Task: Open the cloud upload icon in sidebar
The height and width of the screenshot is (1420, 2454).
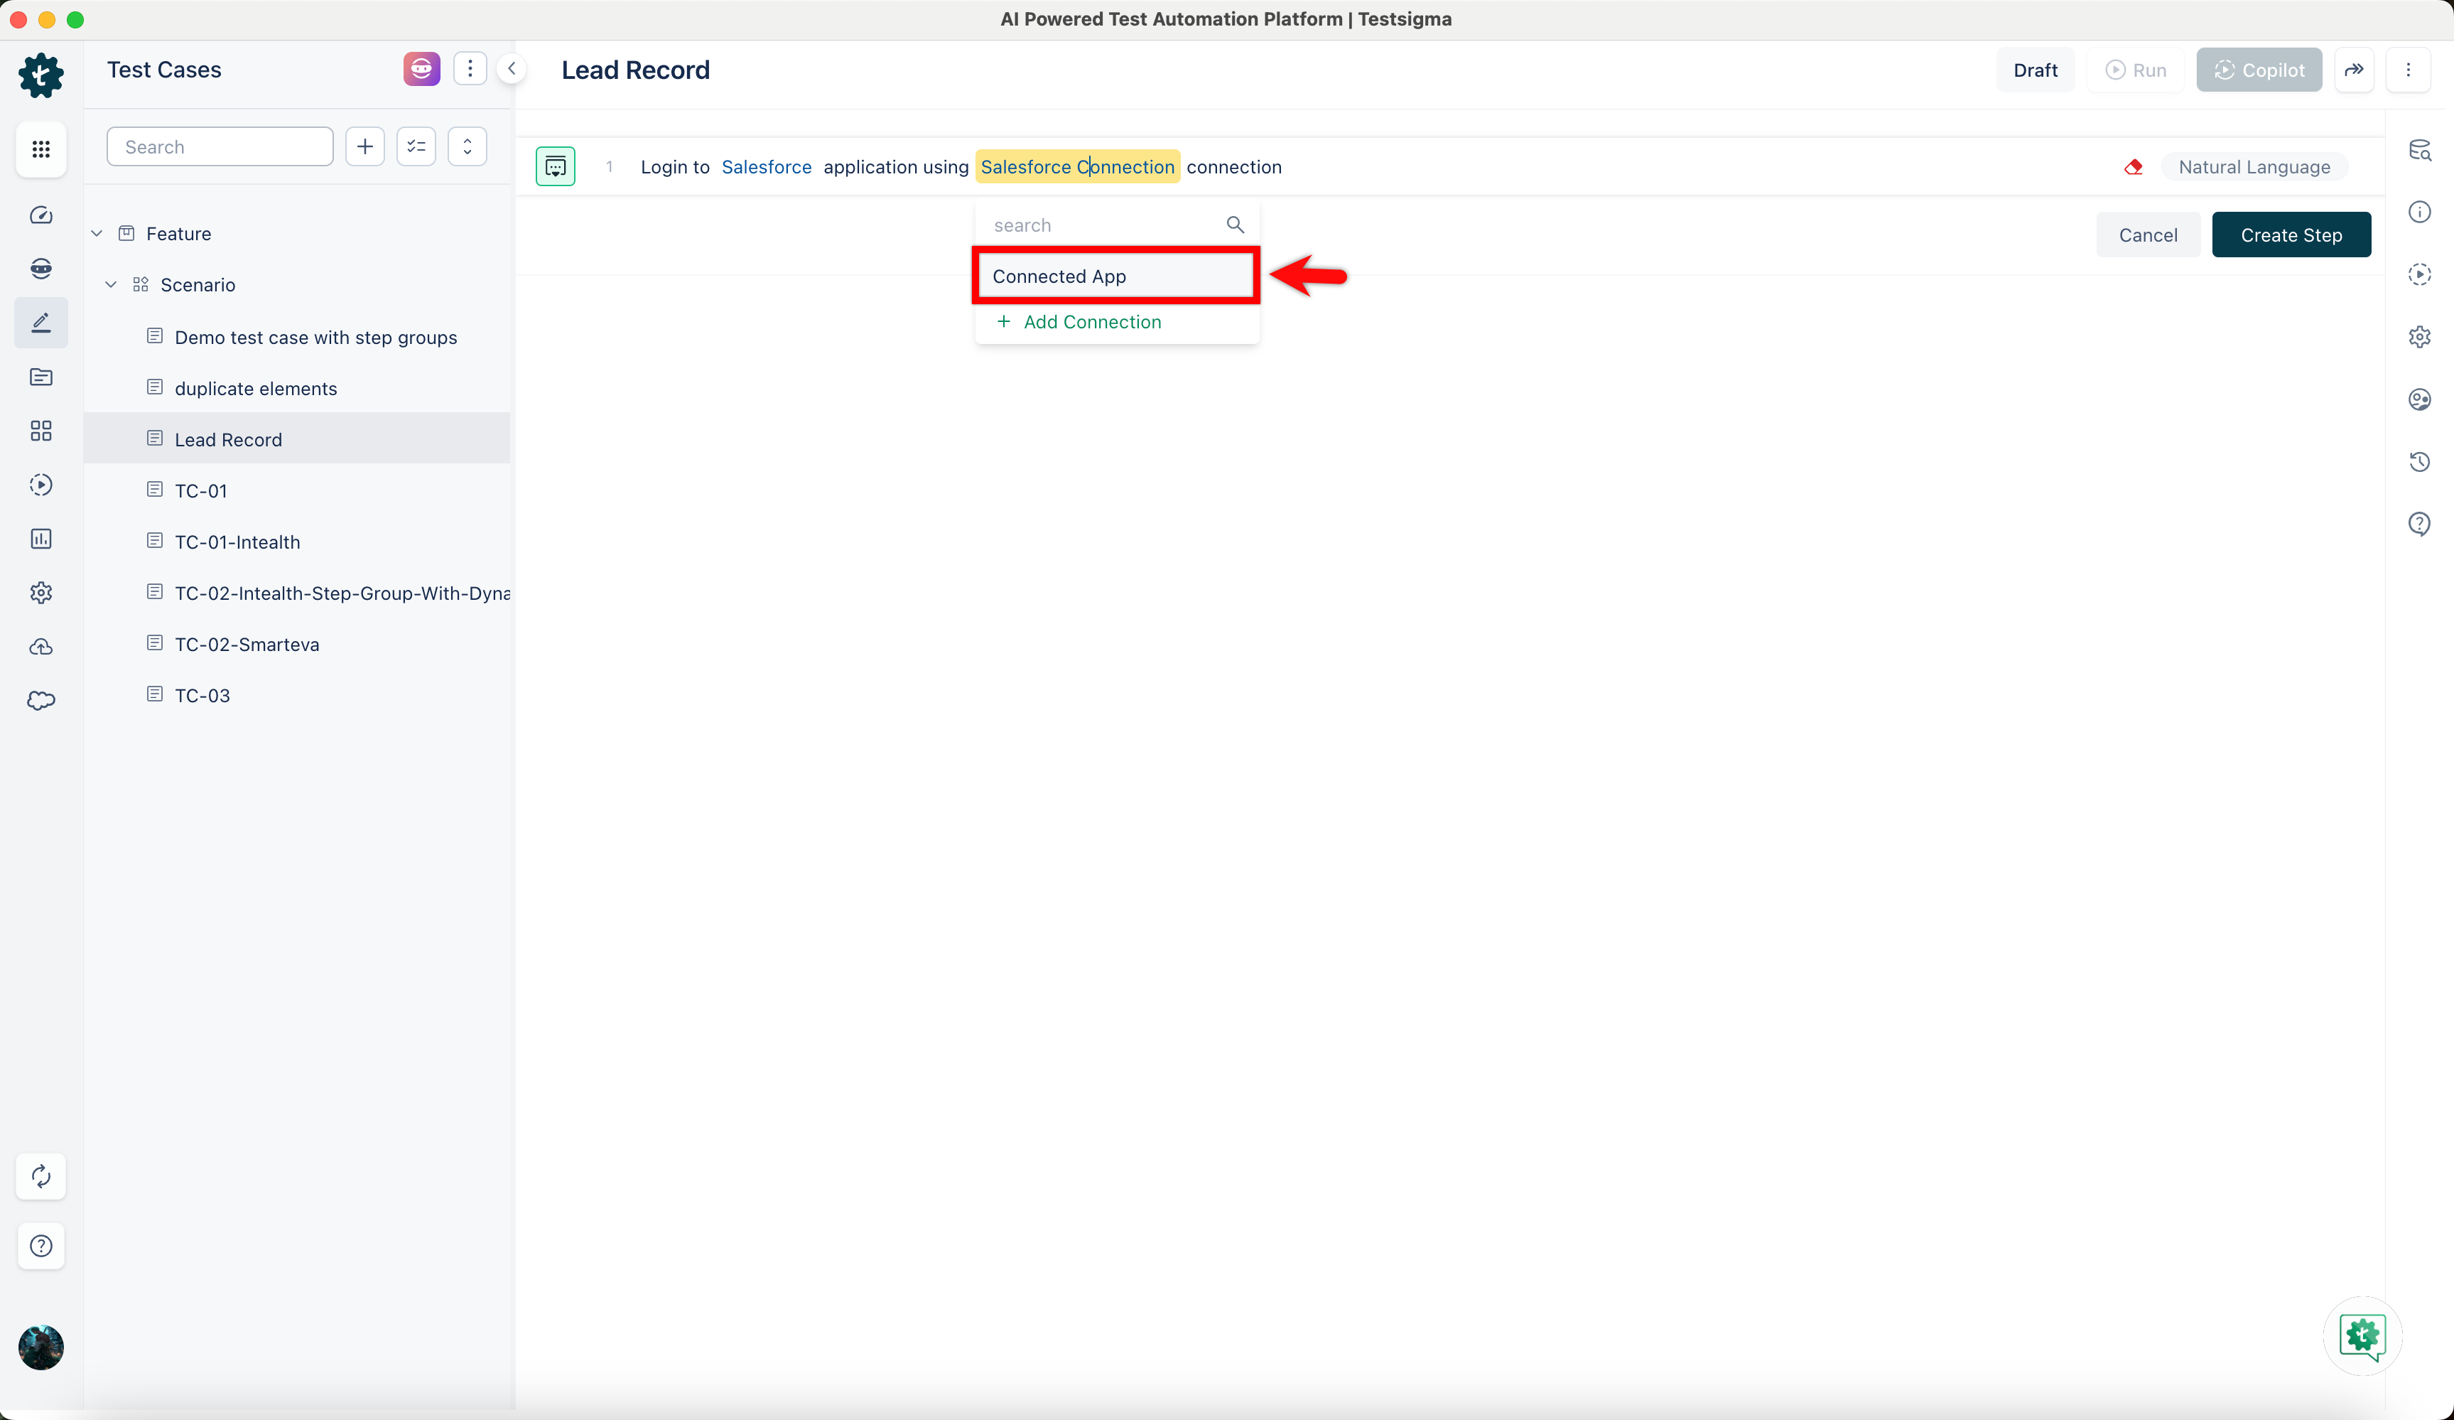Action: [x=41, y=647]
